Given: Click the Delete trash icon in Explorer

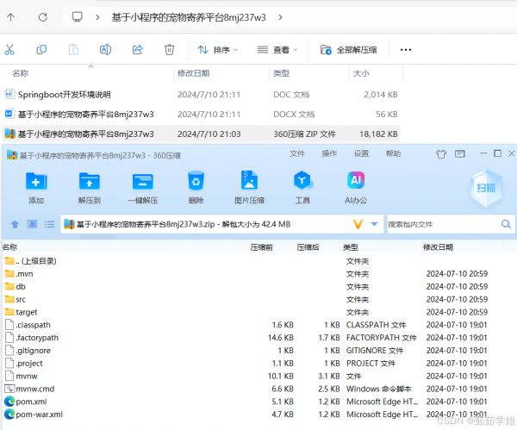Looking at the screenshot, I should click(169, 50).
